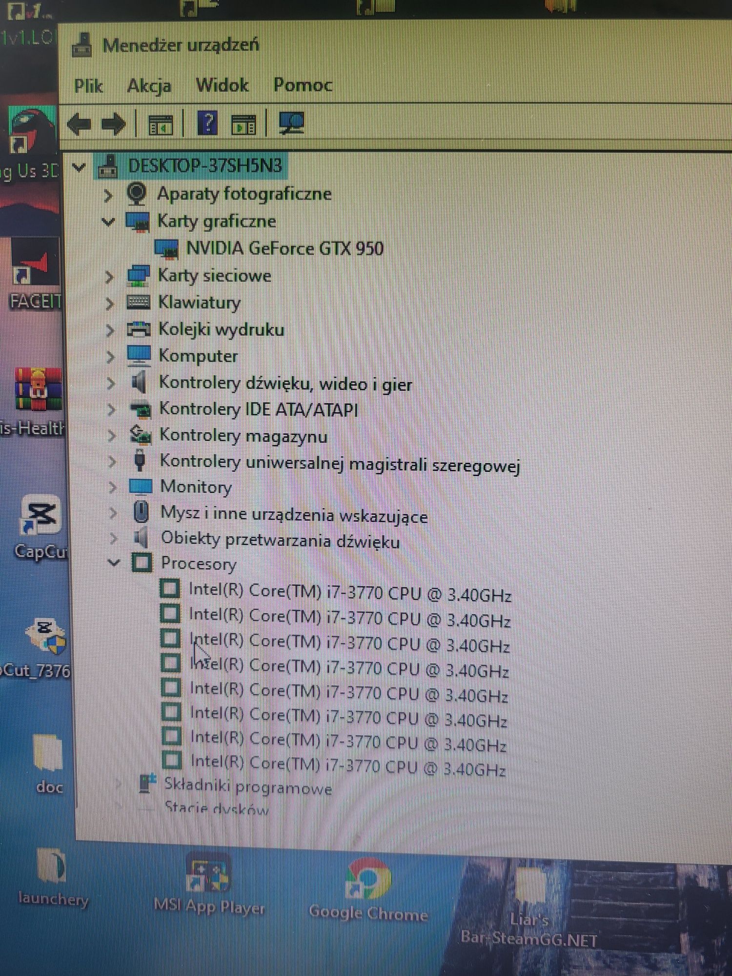Viewport: 732px width, 976px height.
Task: Click the Kontrolery magazynu icon
Action: [141, 434]
